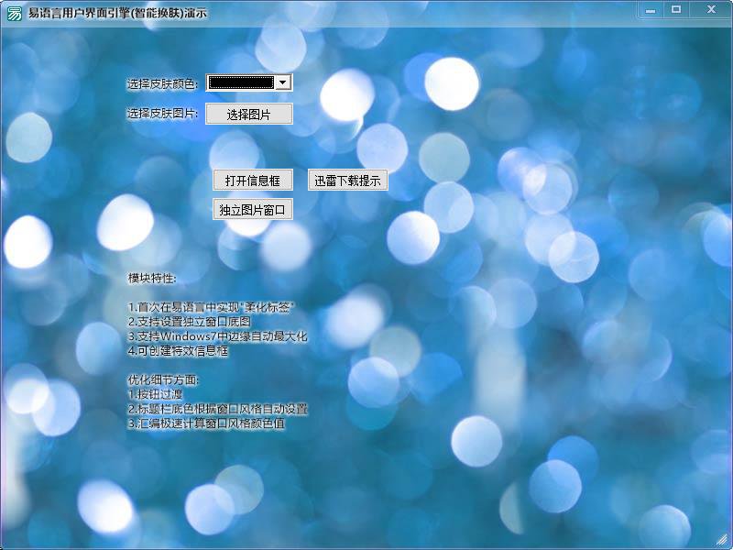
Task: Click the Windows7 edge auto-maximize line
Action: click(x=218, y=336)
